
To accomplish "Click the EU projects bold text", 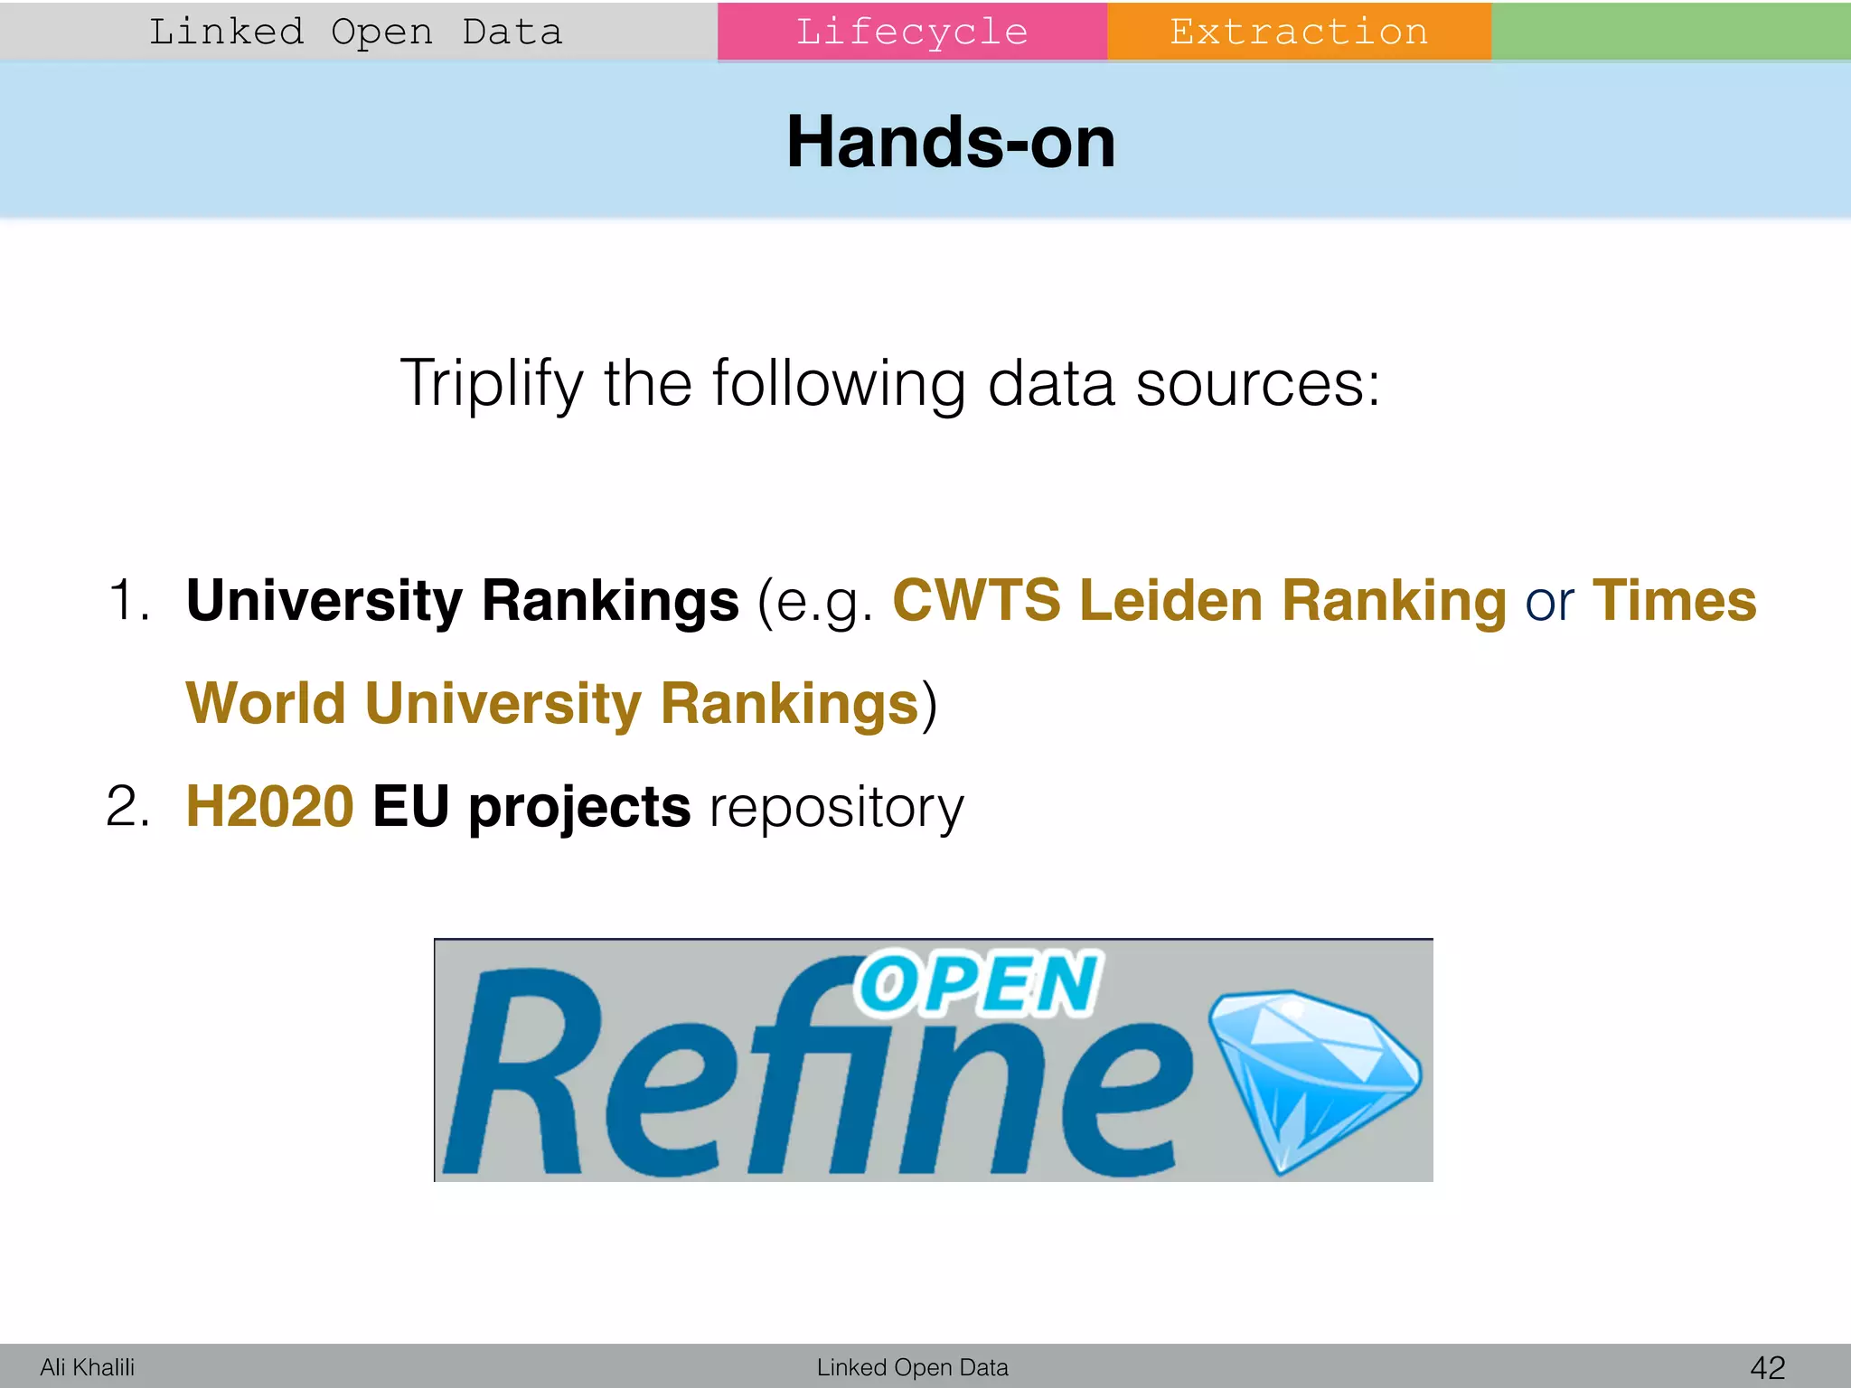I will tap(531, 806).
